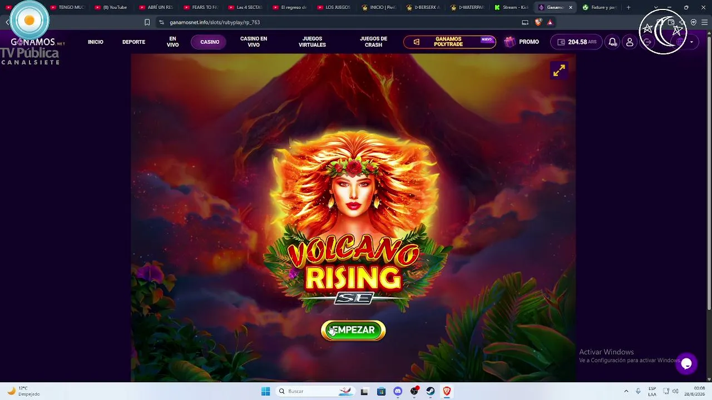Screen dimensions: 712x400
Task: Switch to the WATERPAR tab
Action: 468,7
